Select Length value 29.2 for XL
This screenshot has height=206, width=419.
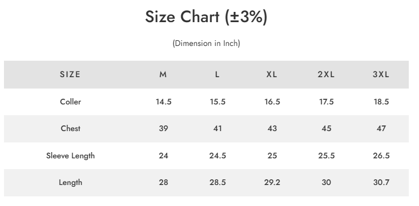tap(272, 182)
